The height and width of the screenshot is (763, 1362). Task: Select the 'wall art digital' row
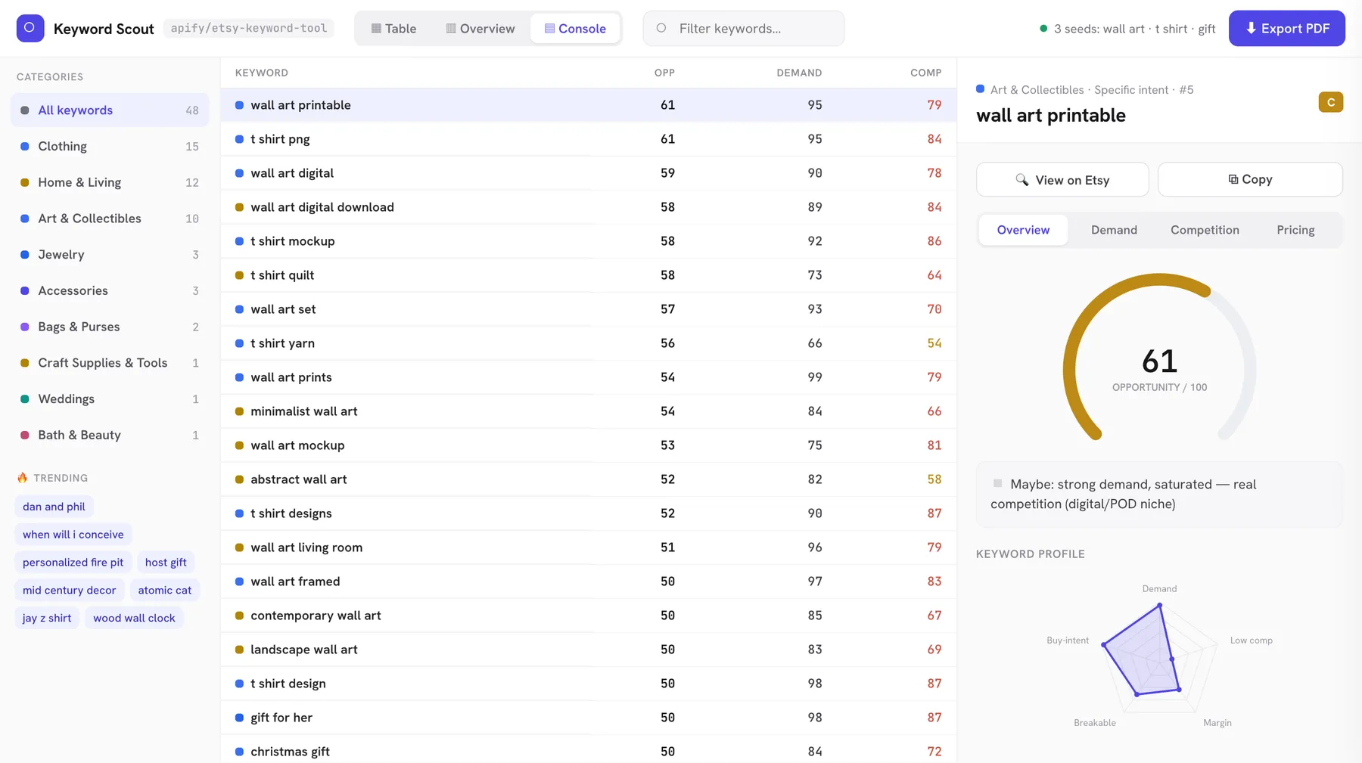click(589, 173)
